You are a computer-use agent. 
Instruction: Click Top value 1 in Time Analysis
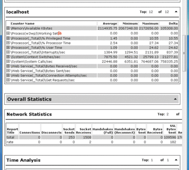coord(152,160)
